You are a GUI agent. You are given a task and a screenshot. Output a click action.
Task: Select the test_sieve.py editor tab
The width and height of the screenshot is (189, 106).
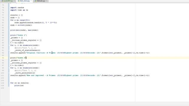click(x=25, y=1)
